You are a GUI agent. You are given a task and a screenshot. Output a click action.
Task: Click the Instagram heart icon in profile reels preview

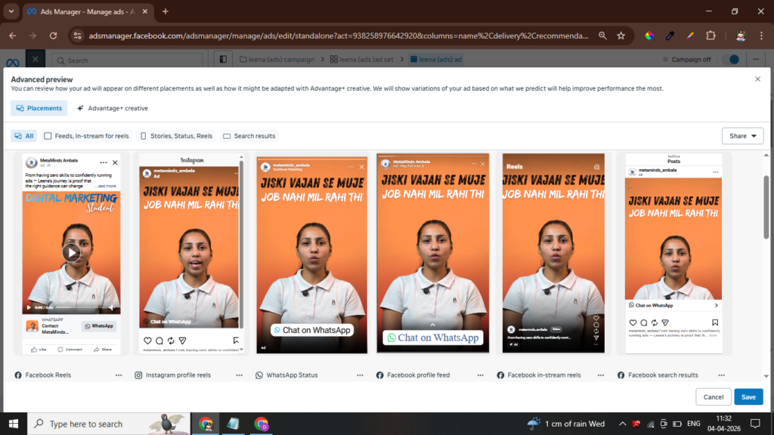(x=147, y=341)
